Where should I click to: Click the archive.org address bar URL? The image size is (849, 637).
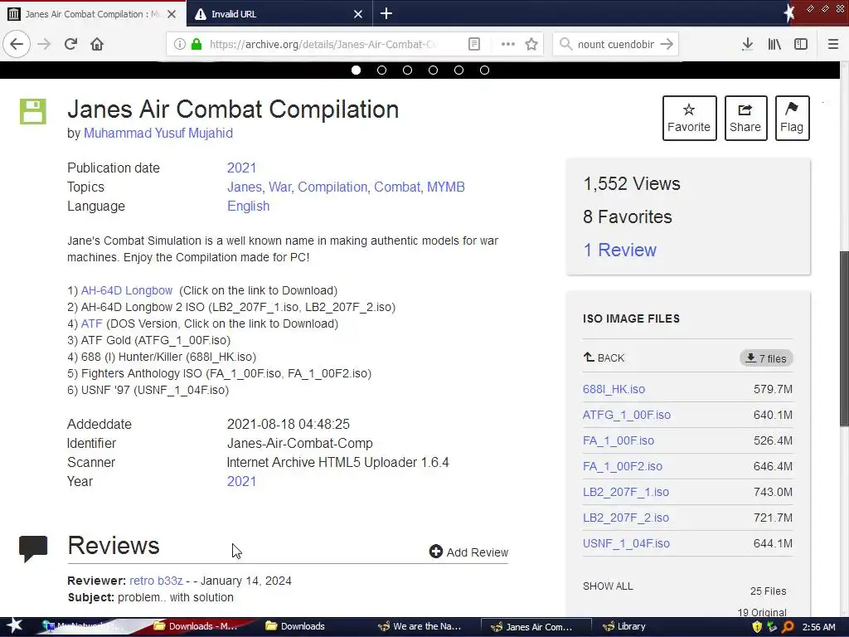(325, 44)
